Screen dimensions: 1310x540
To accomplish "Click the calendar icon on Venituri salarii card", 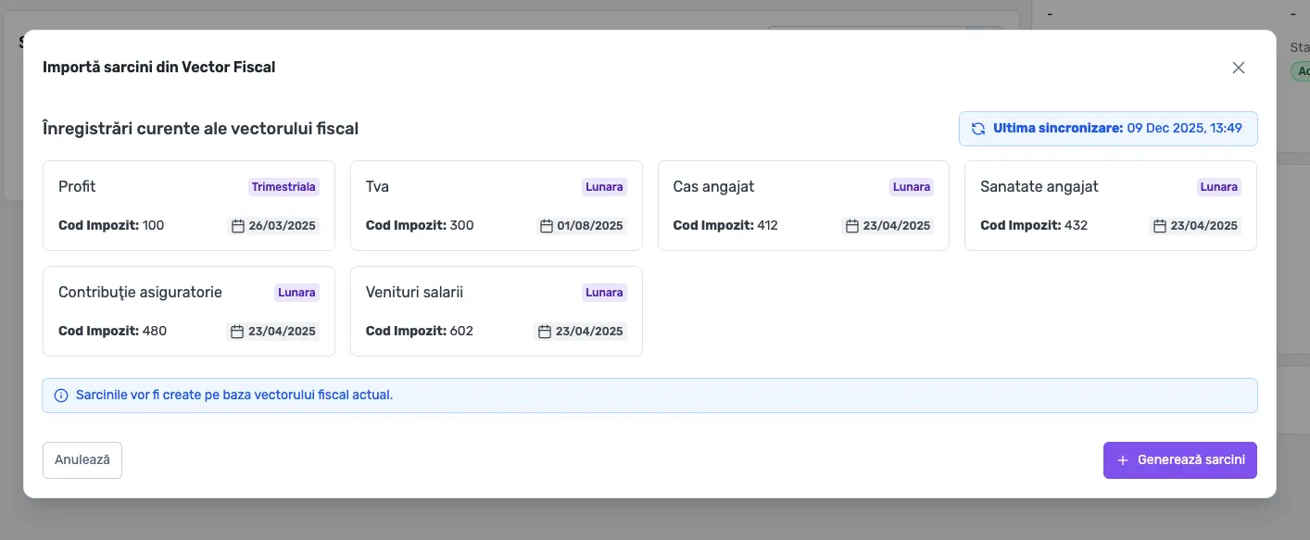I will (x=545, y=332).
